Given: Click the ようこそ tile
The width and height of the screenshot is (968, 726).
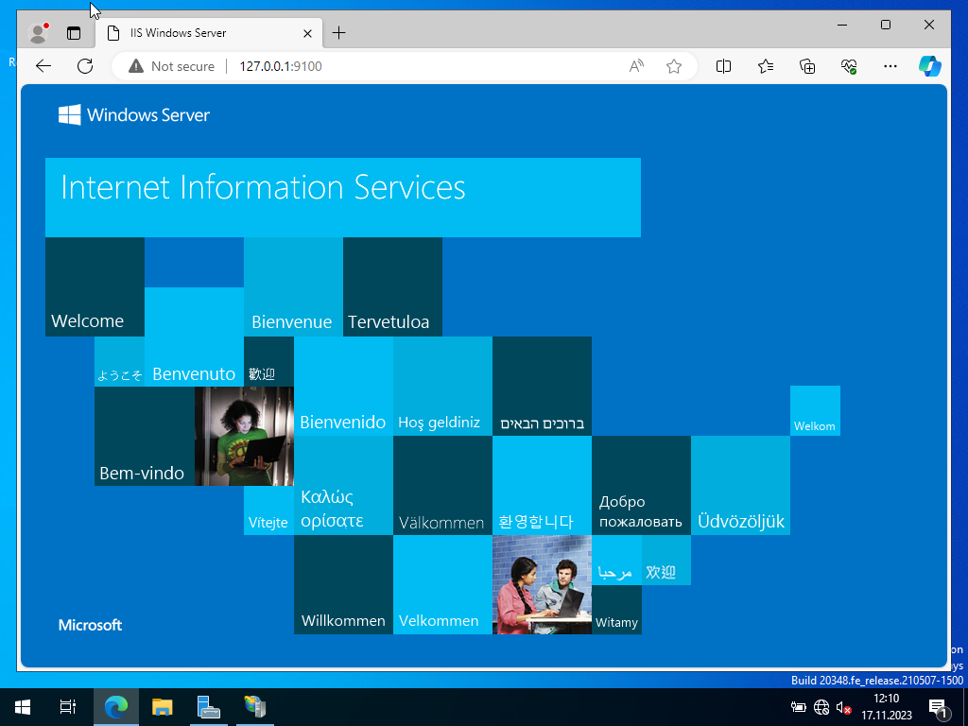Looking at the screenshot, I should coord(119,362).
